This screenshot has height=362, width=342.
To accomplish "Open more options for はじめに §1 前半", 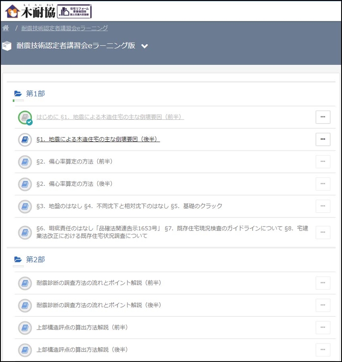I will click(323, 117).
